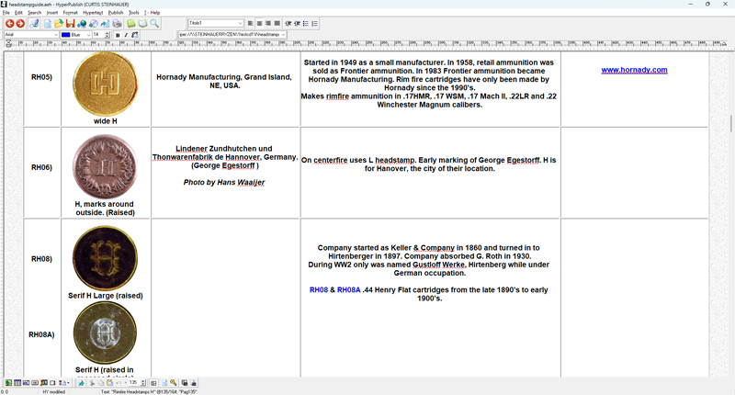Click the page layout icon in bottom toolbar
This screenshot has width=735, height=395.
tap(153, 383)
